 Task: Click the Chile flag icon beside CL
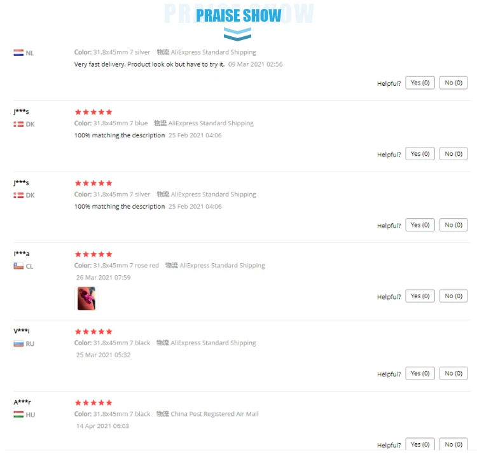coord(18,266)
